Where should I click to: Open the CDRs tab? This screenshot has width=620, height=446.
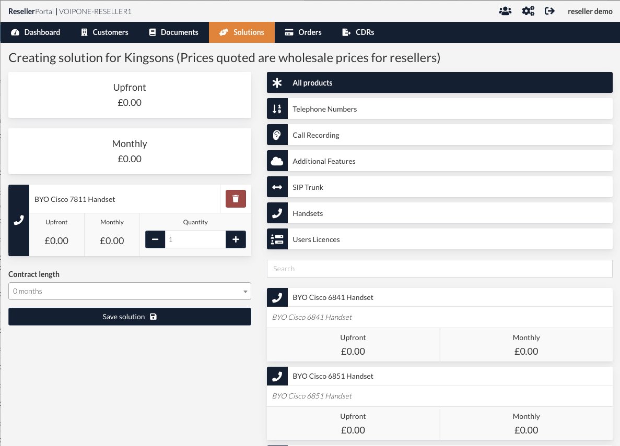coord(358,32)
